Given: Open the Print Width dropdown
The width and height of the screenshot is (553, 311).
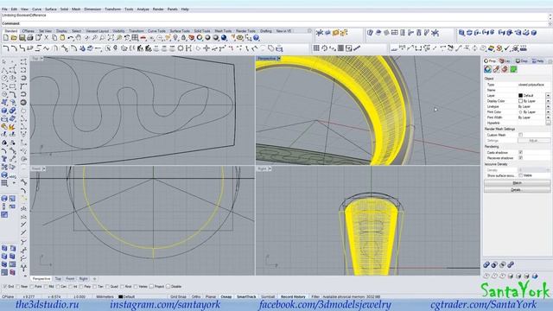Looking at the screenshot, I should tap(548, 117).
